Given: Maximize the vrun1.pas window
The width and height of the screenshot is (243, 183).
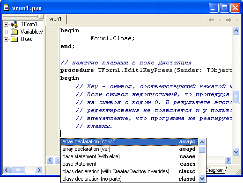Looking at the screenshot, I should (x=224, y=8).
